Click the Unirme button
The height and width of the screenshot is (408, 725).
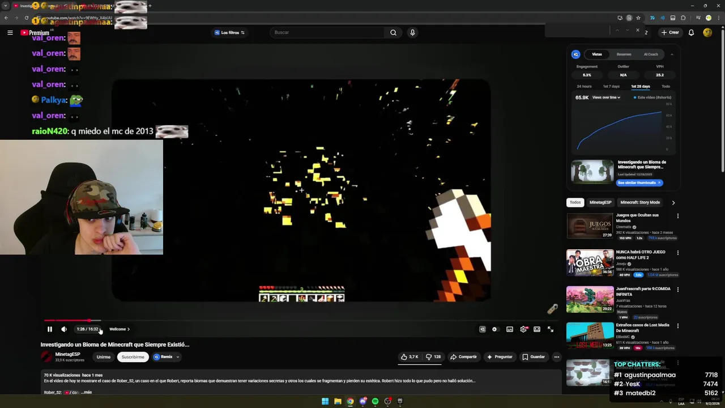coord(103,357)
